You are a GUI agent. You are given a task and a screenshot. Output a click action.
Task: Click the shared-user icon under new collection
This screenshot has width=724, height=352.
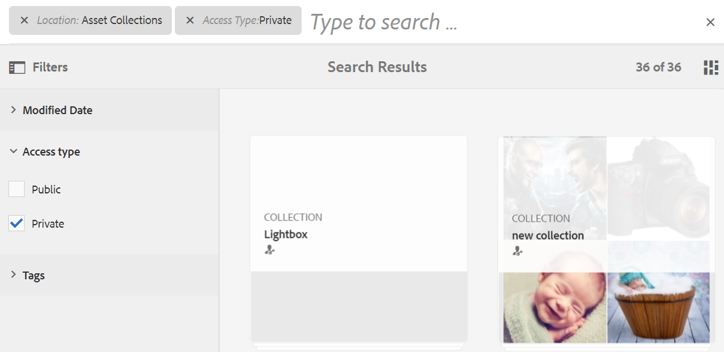point(517,251)
